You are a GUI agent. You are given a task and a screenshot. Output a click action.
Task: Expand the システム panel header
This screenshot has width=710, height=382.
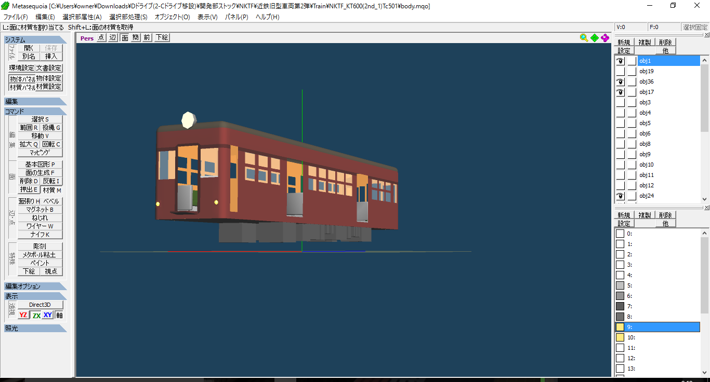click(x=35, y=39)
